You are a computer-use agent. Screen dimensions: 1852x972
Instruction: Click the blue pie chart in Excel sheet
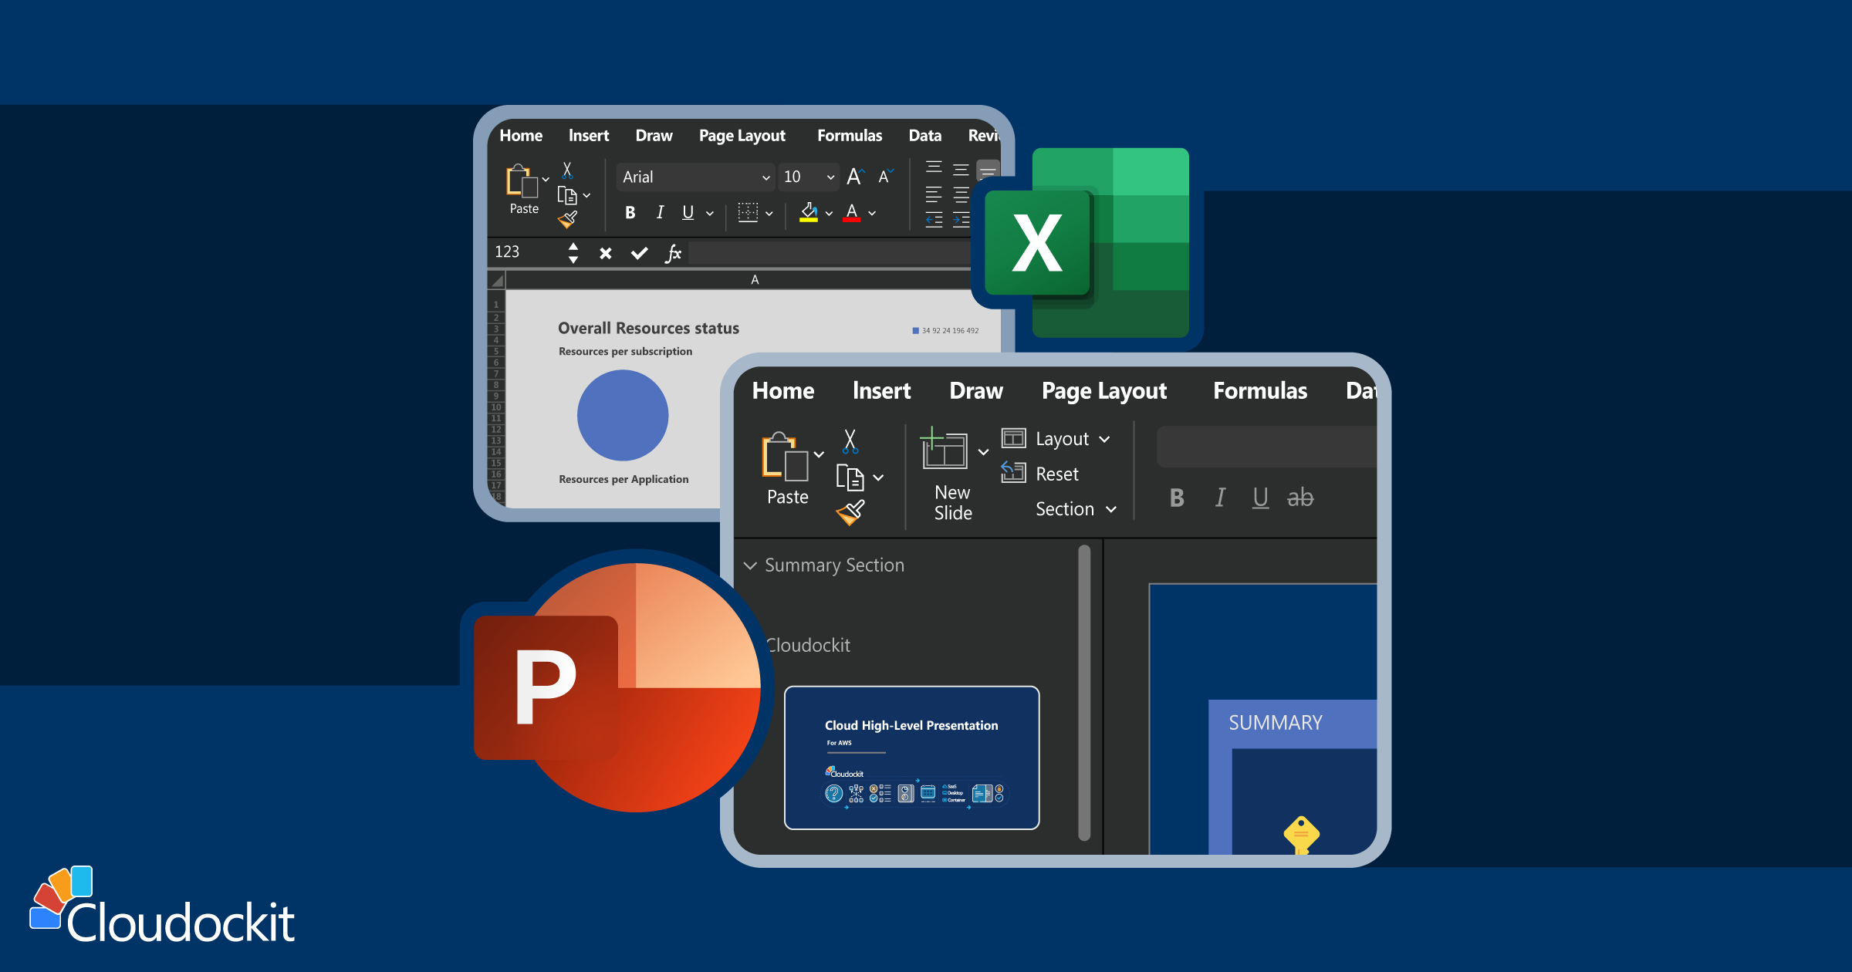point(623,415)
